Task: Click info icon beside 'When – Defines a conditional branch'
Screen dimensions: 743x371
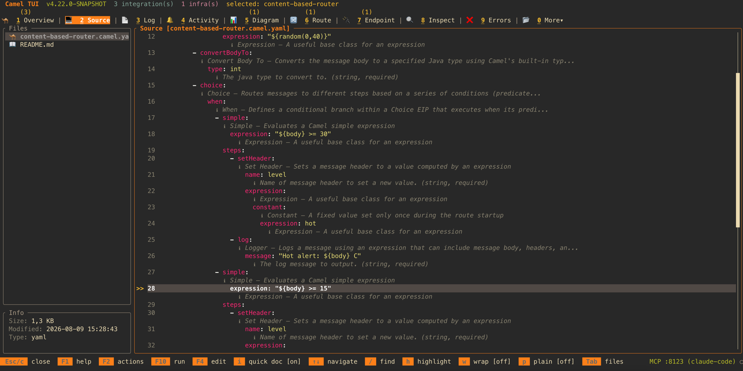Action: pos(217,110)
